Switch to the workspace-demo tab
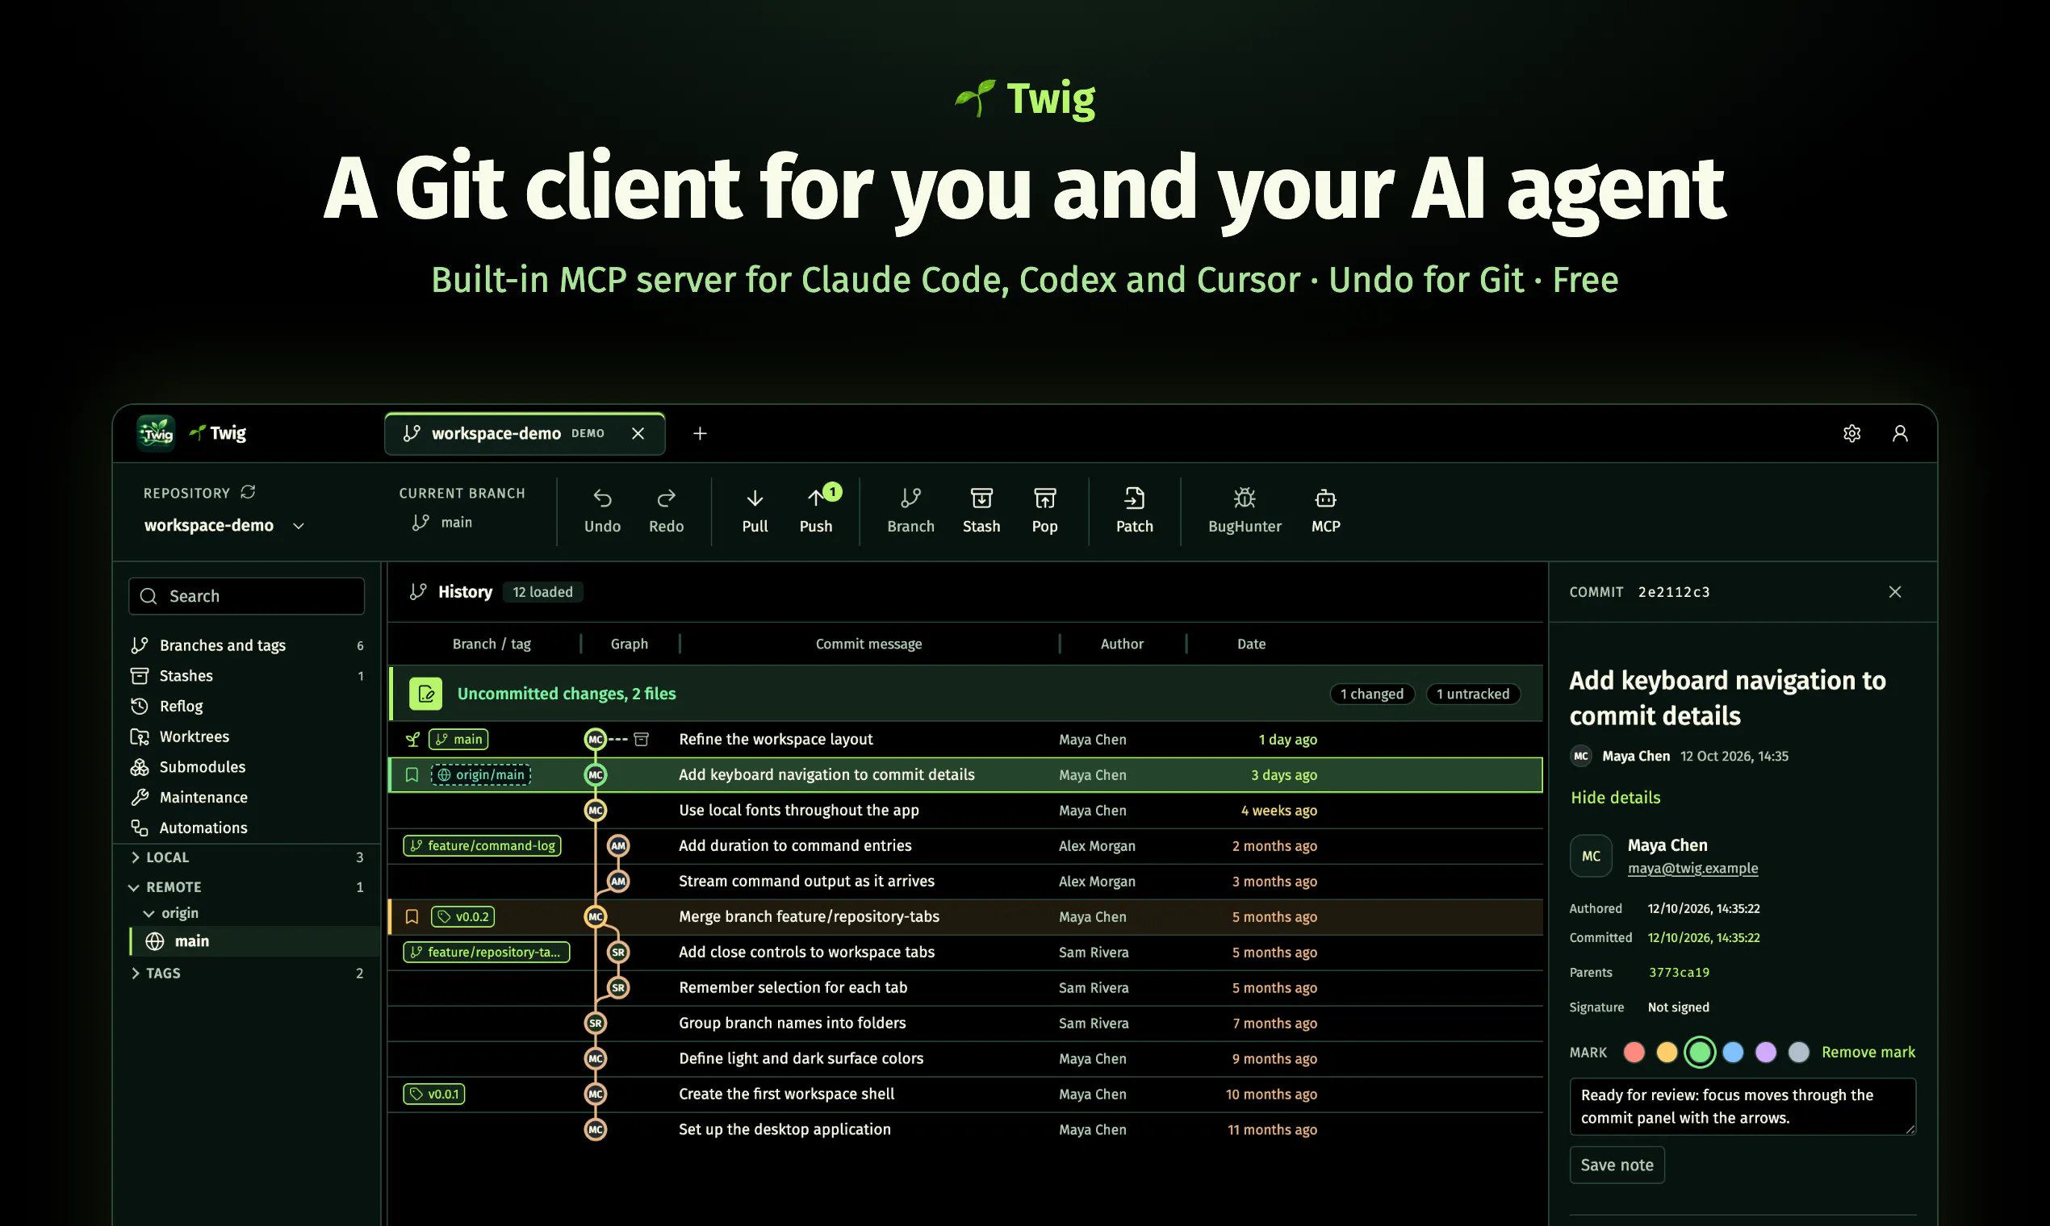This screenshot has width=2050, height=1226. tap(524, 434)
